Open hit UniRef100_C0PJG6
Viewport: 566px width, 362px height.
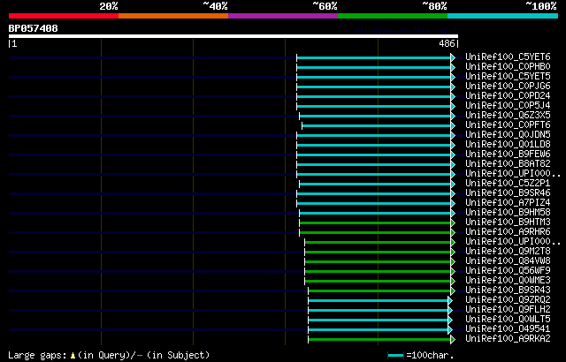click(508, 87)
